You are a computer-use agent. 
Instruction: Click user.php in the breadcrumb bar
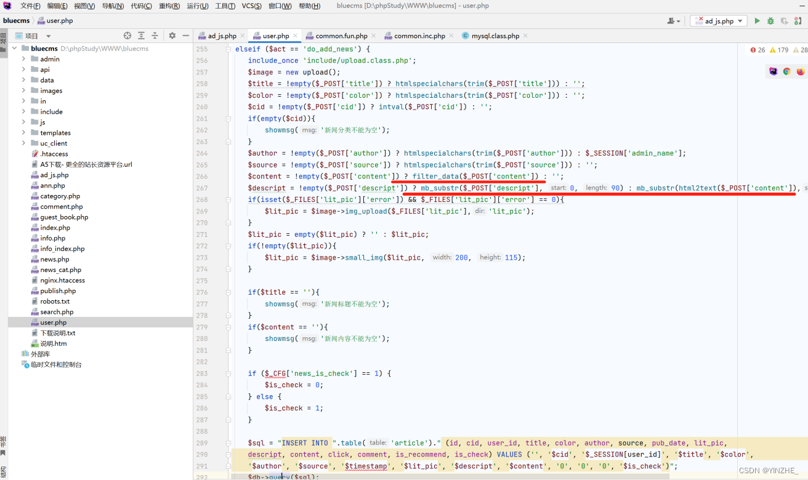55,21
